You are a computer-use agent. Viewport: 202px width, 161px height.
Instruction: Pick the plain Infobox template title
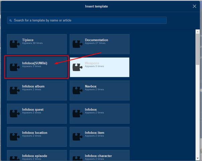pyautogui.click(x=91, y=109)
